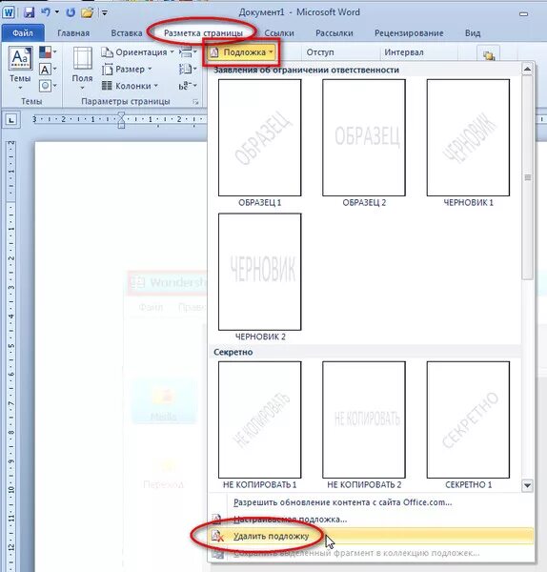Open the undo history dropdown arrow

tap(57, 12)
